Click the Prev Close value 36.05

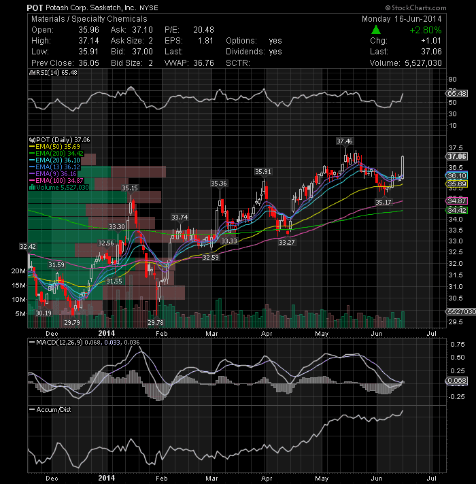click(x=88, y=63)
